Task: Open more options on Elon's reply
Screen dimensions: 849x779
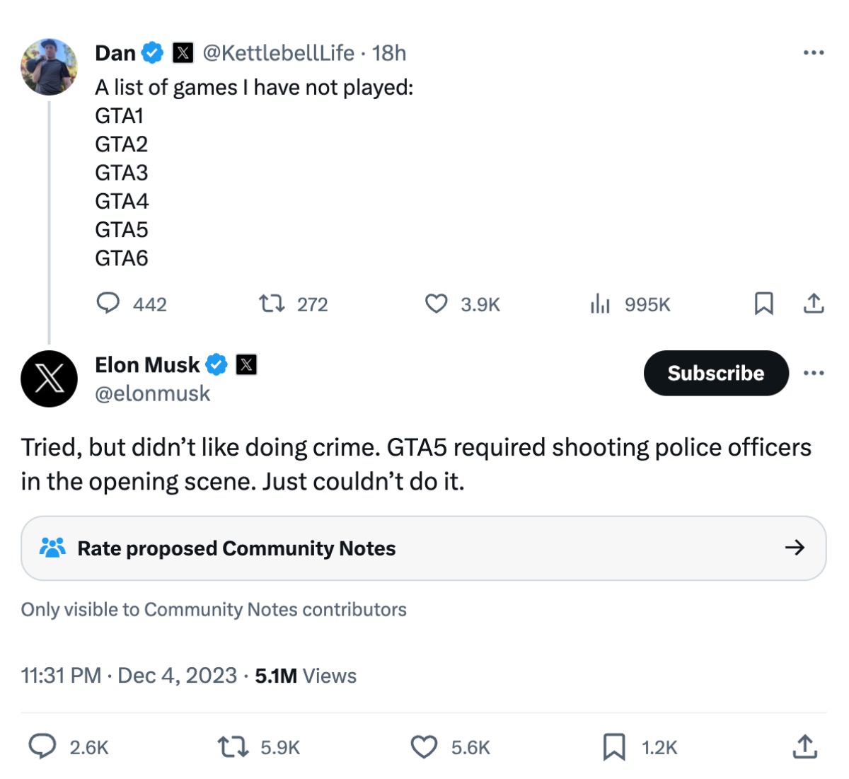Action: [x=814, y=373]
